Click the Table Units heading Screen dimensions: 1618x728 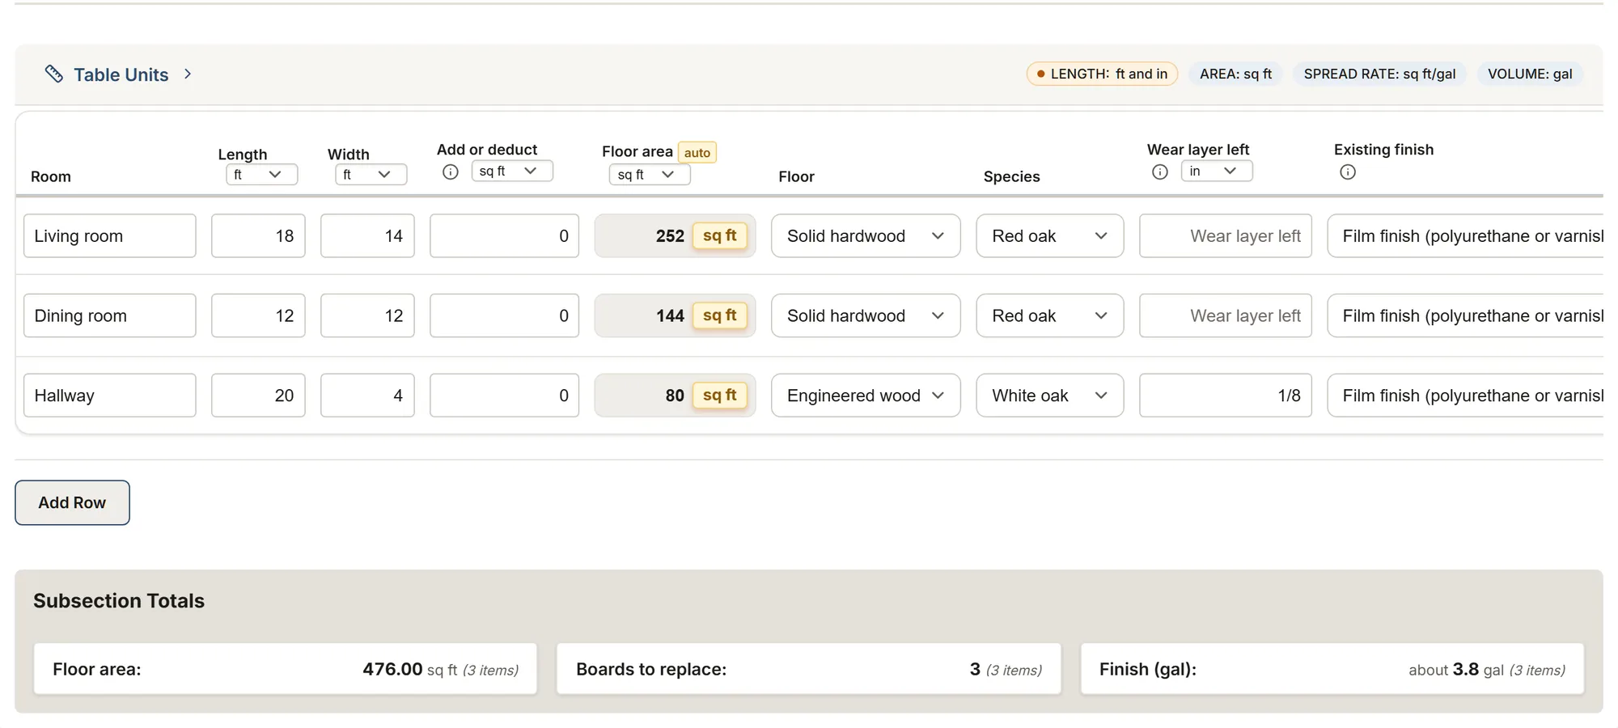pos(121,74)
